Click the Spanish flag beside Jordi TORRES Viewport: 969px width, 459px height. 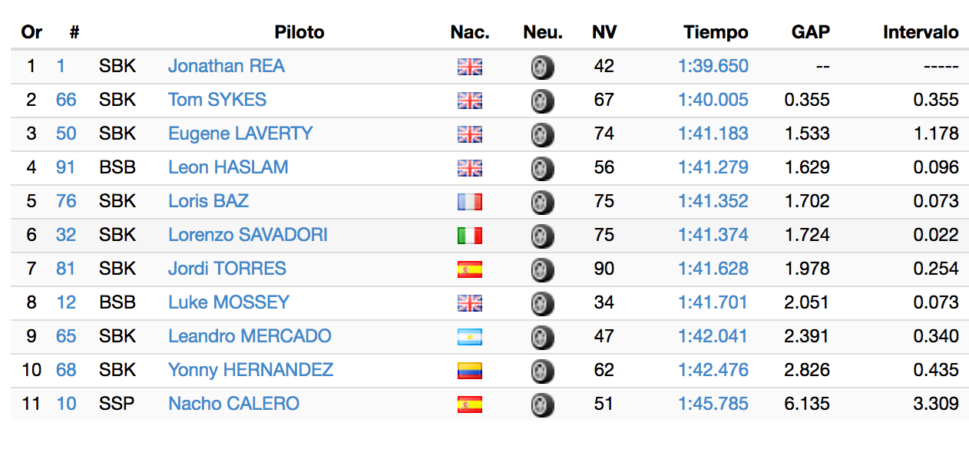[470, 269]
